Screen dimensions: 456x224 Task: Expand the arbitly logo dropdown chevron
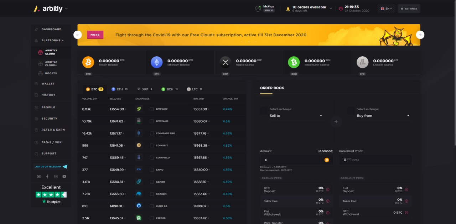[66, 9]
